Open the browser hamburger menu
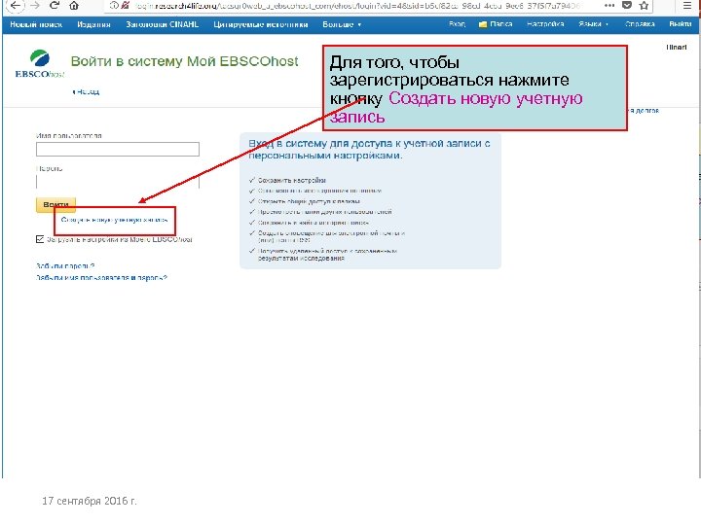Viewport: 701px width, 525px height. point(687,6)
